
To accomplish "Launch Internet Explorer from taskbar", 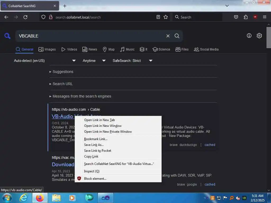I will 24,198.
